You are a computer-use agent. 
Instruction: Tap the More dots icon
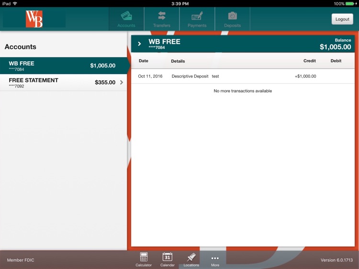215,258
